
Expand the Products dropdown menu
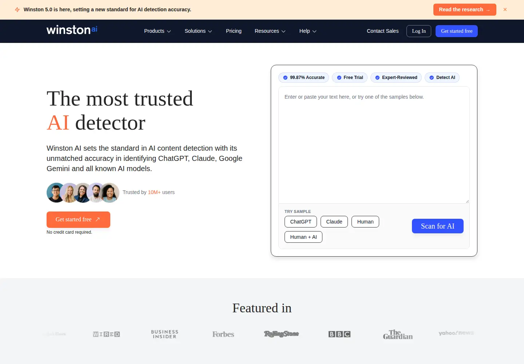158,31
